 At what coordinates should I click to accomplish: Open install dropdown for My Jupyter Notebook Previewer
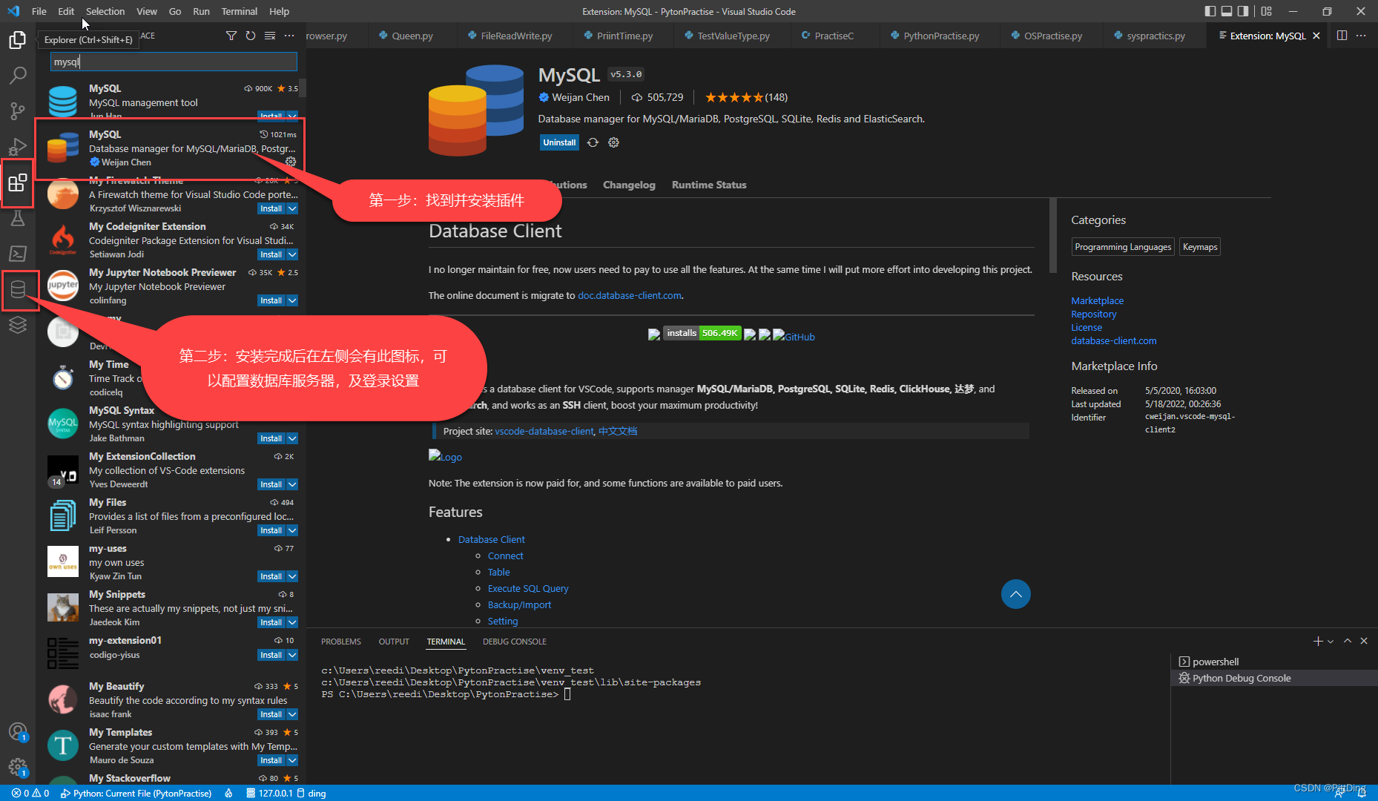click(292, 300)
